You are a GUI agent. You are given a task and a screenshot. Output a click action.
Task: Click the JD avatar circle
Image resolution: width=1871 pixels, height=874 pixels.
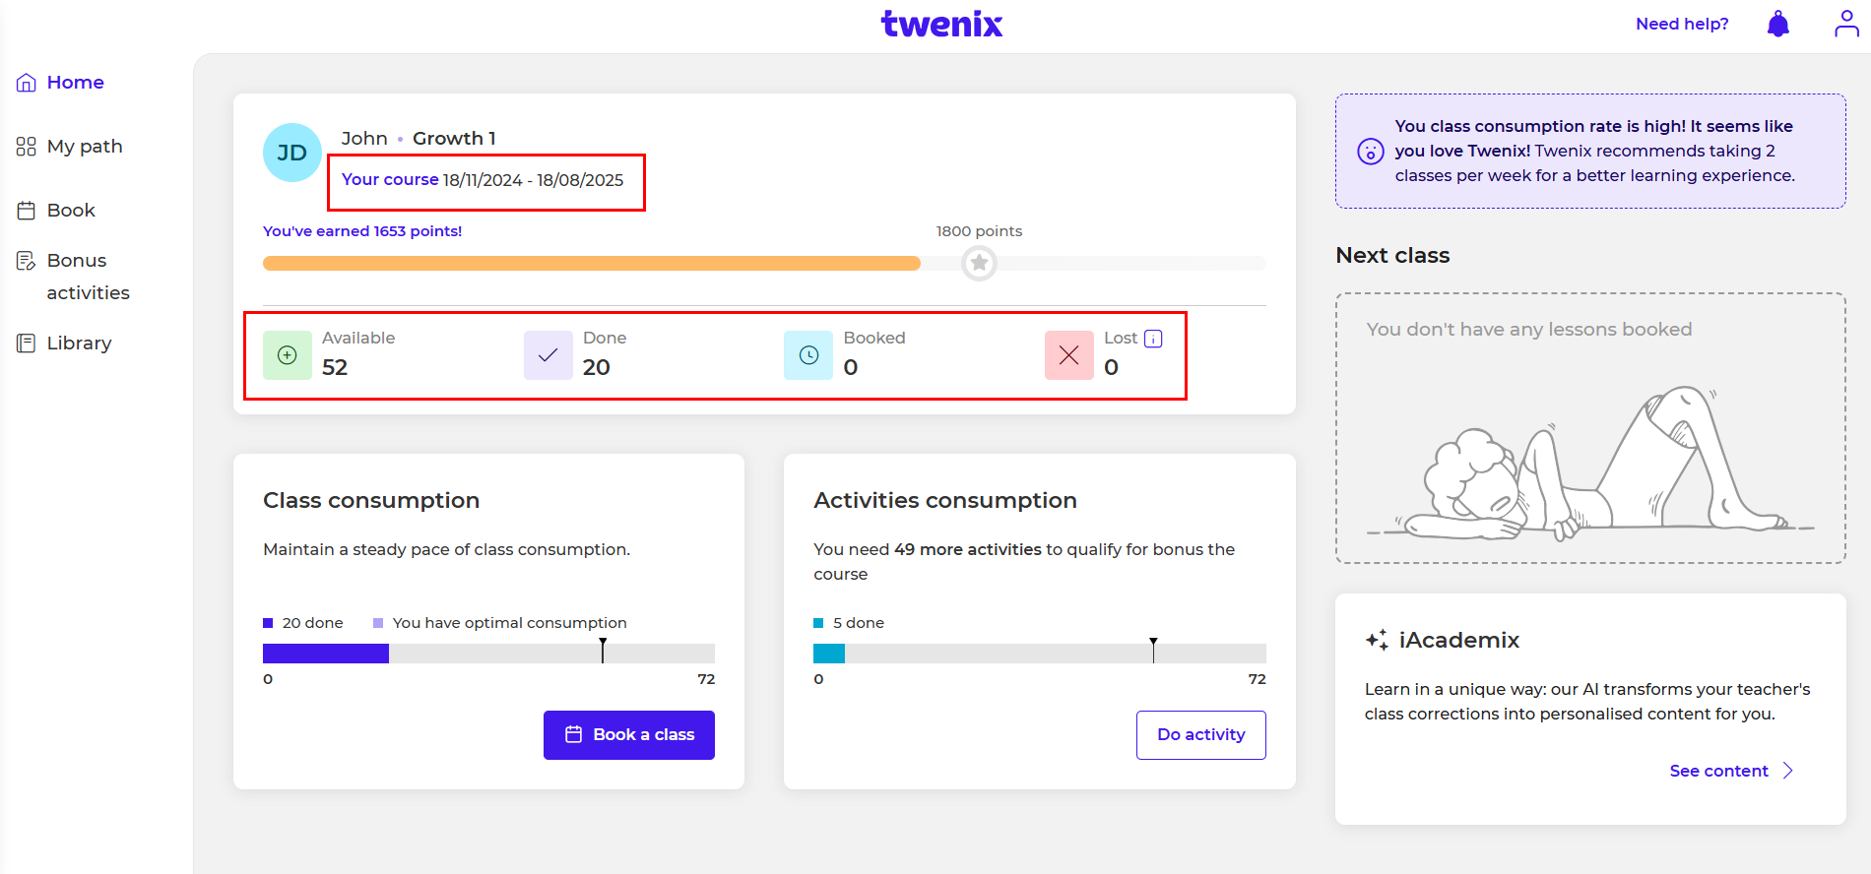click(x=292, y=153)
